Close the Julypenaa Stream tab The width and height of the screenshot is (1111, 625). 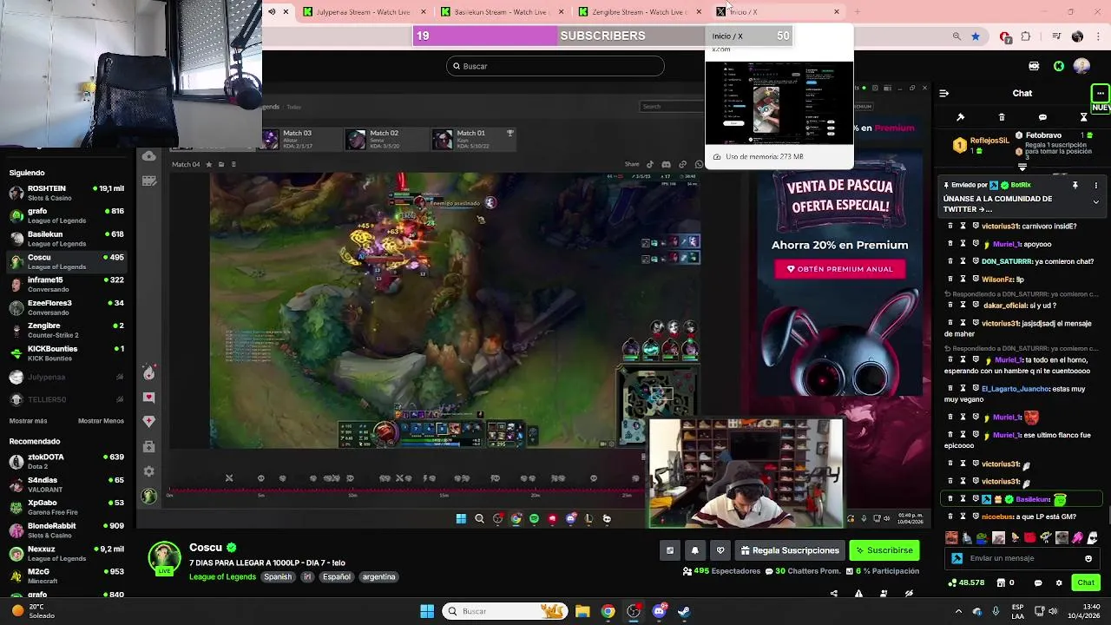coord(424,11)
